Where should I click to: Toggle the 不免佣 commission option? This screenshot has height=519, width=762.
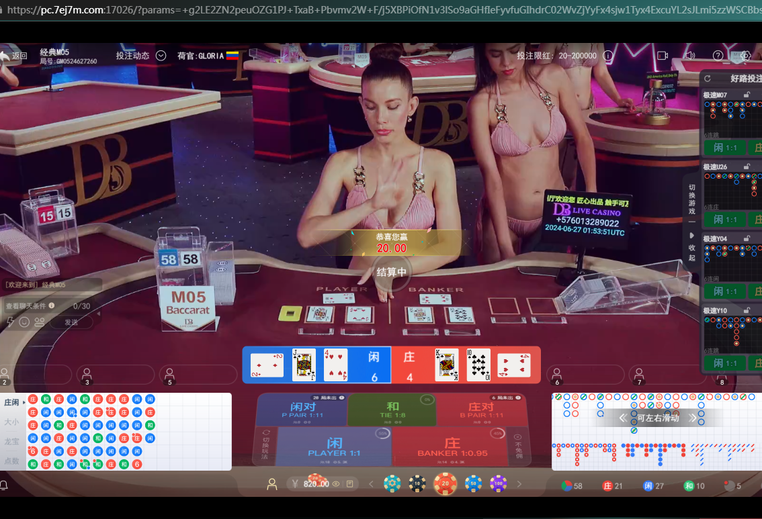tap(518, 446)
